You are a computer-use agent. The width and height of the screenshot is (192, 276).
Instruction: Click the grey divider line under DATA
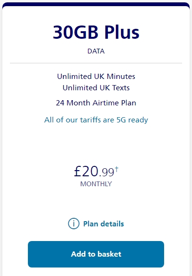point(96,63)
